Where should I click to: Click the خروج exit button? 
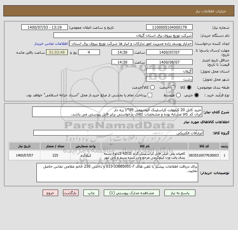point(50,193)
